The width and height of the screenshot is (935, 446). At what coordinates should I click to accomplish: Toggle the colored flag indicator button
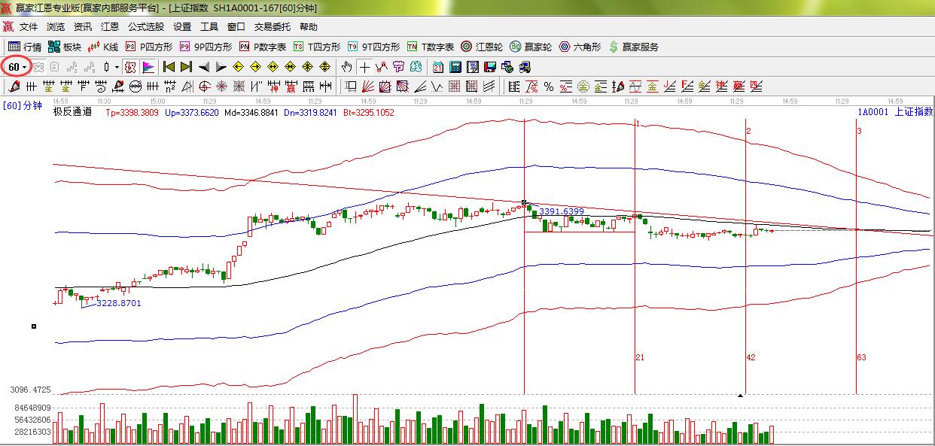[148, 67]
